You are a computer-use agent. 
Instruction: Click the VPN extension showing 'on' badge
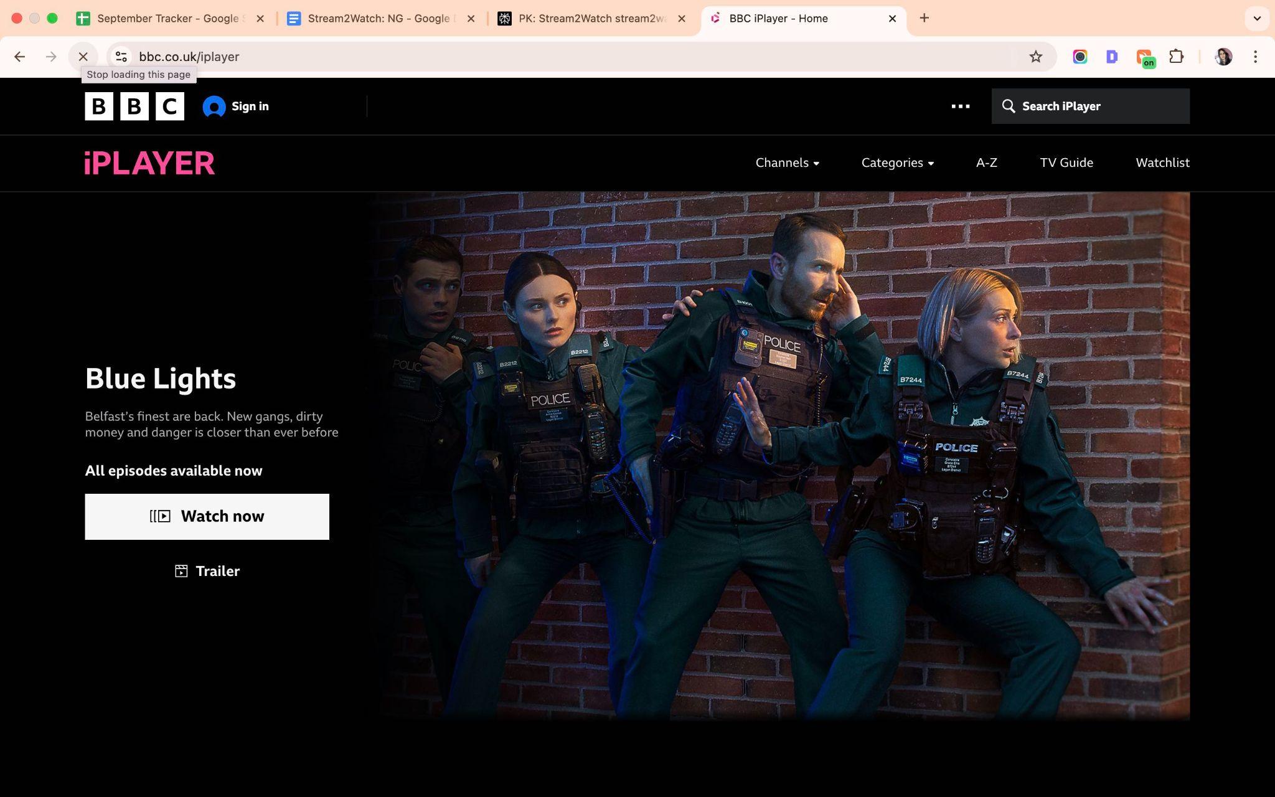click(1146, 57)
